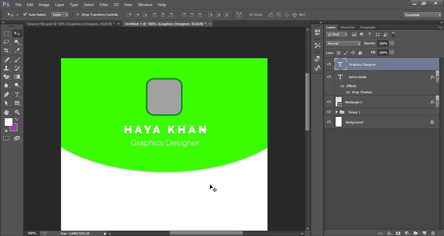Pick the Magic Wand tool
The height and width of the screenshot is (236, 444).
pos(17,42)
